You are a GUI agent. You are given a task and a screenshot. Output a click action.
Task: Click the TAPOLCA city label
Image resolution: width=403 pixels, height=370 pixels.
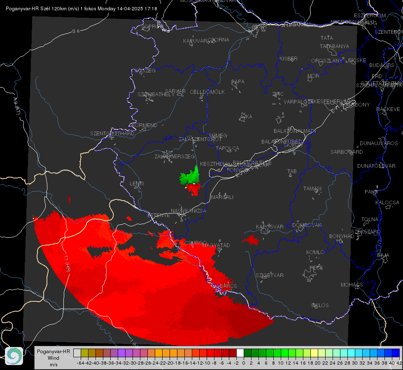click(227, 148)
